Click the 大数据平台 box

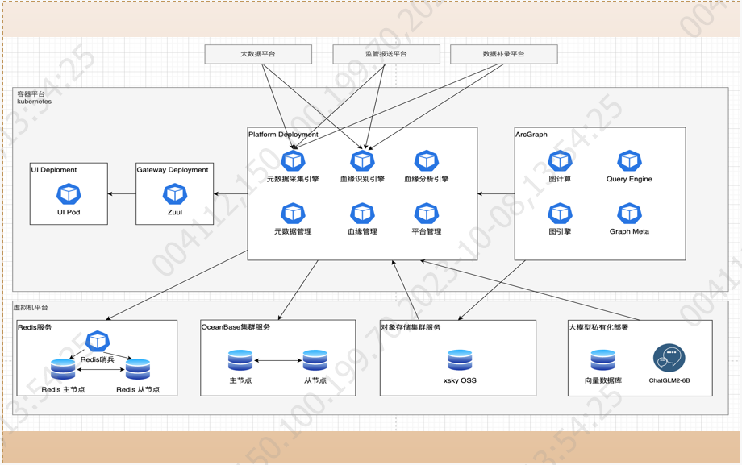point(258,54)
